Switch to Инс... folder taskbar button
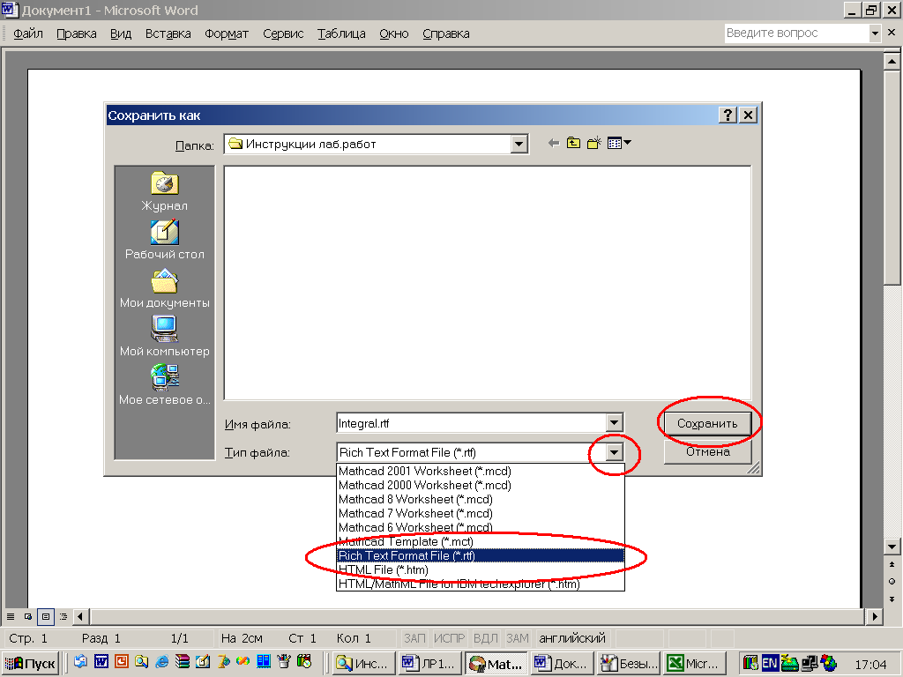Image resolution: width=903 pixels, height=677 pixels. pos(364,664)
